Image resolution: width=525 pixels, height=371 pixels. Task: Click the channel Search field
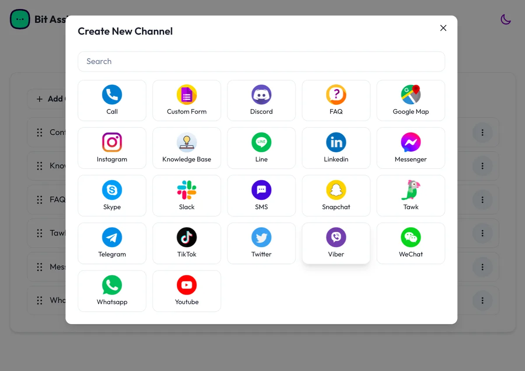click(262, 62)
